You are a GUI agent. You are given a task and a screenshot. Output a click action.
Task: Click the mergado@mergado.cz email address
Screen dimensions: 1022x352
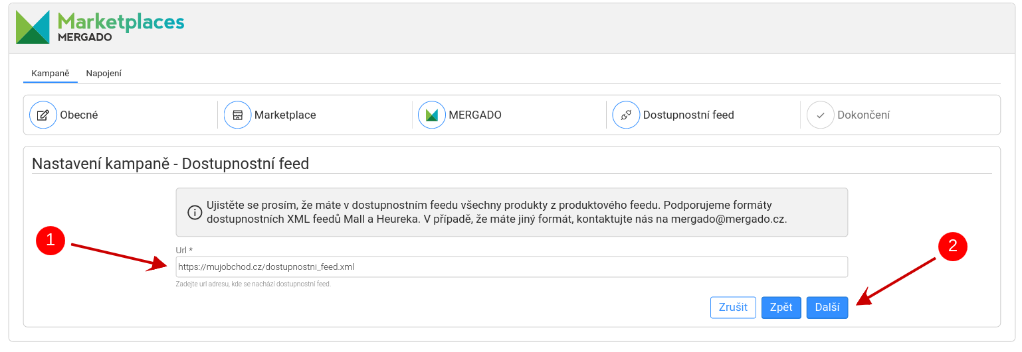(728, 219)
